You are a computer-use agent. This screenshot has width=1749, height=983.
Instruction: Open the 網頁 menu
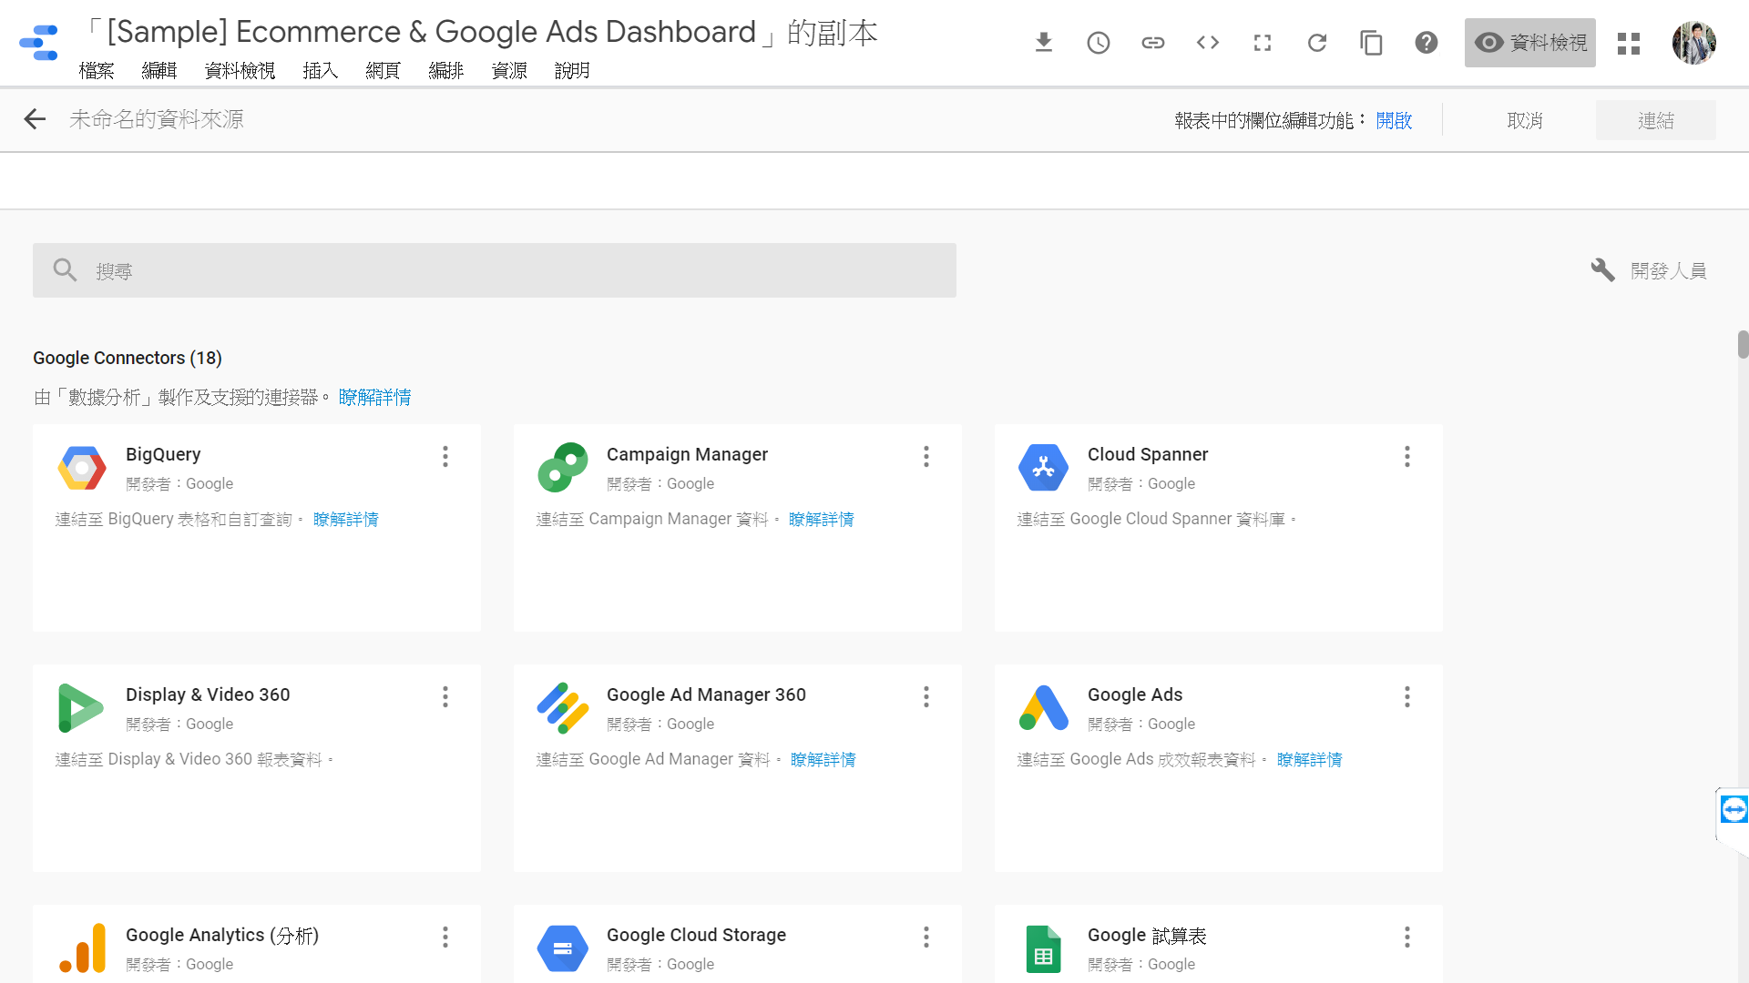coord(384,71)
